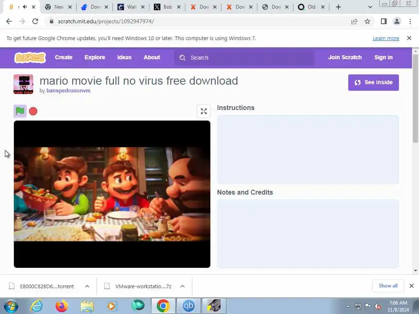The image size is (419, 314).
Task: Click the muted volume tray icon
Action: tap(378, 307)
